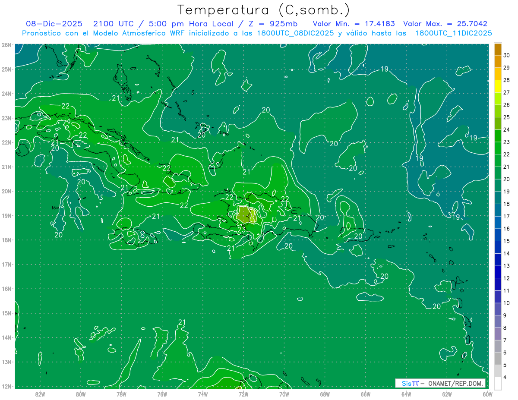Click the white swatch at the bottom of the color scale
Viewport: 518px width, 400px height.
498,383
